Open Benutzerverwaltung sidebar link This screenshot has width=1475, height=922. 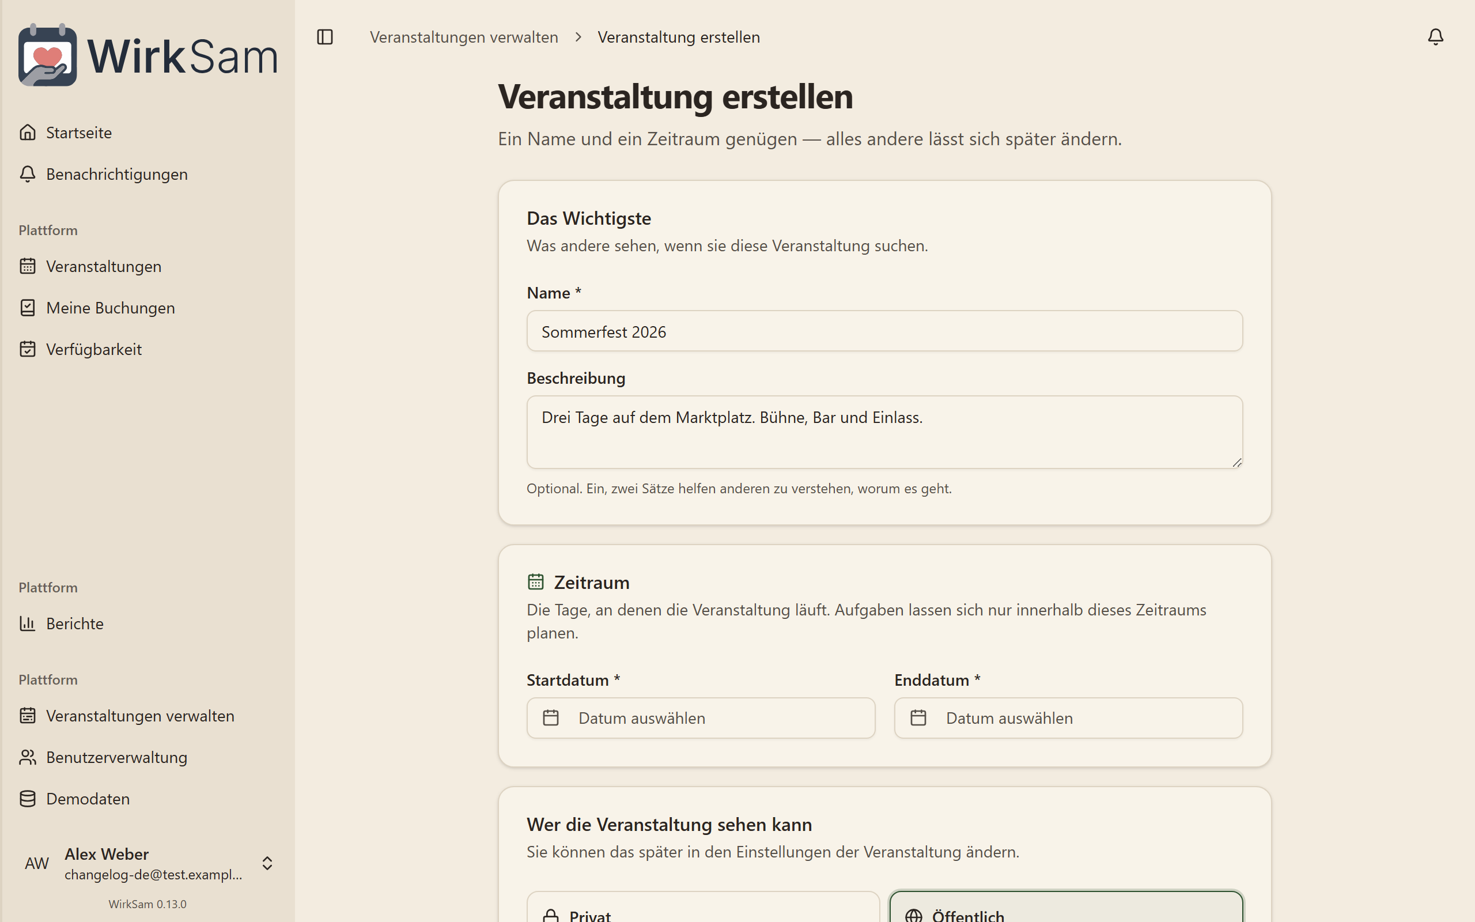(146, 757)
